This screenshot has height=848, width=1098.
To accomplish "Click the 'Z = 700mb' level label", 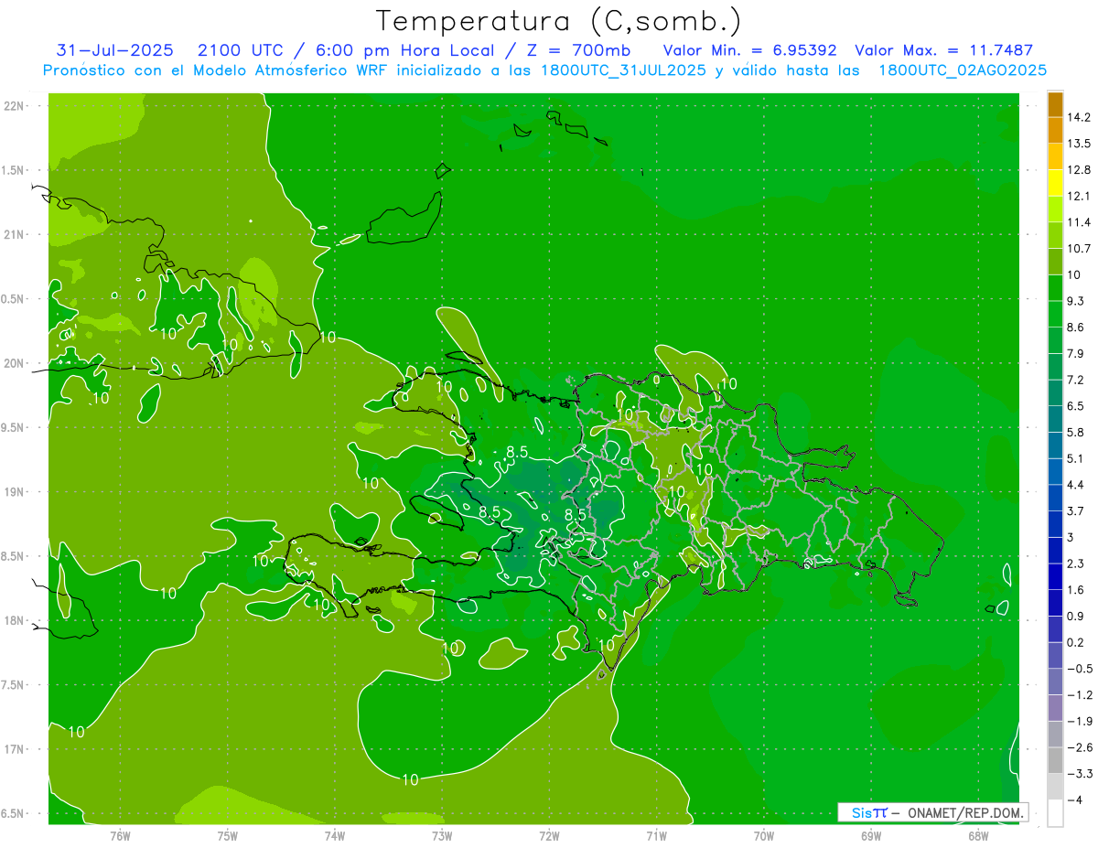I will (579, 50).
